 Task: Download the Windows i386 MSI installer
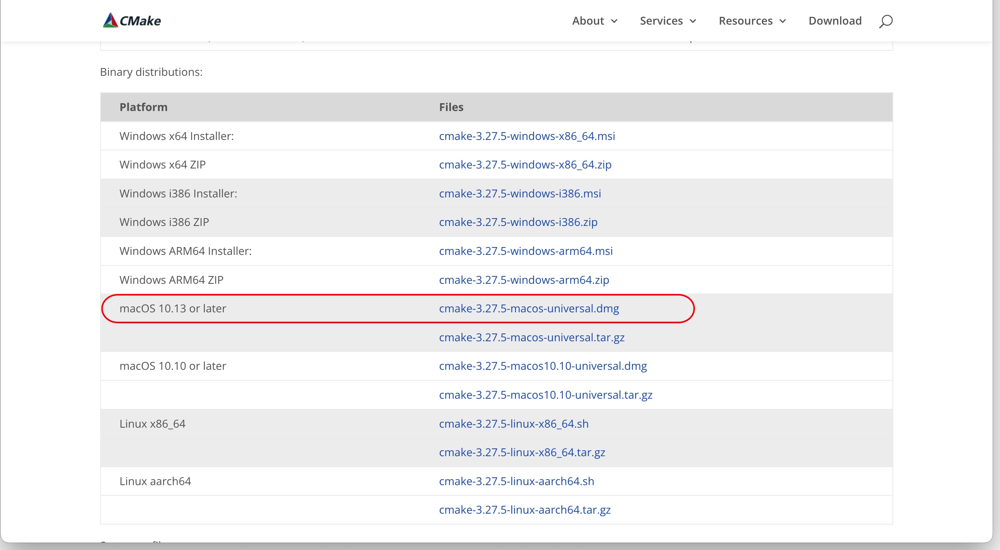pos(520,193)
